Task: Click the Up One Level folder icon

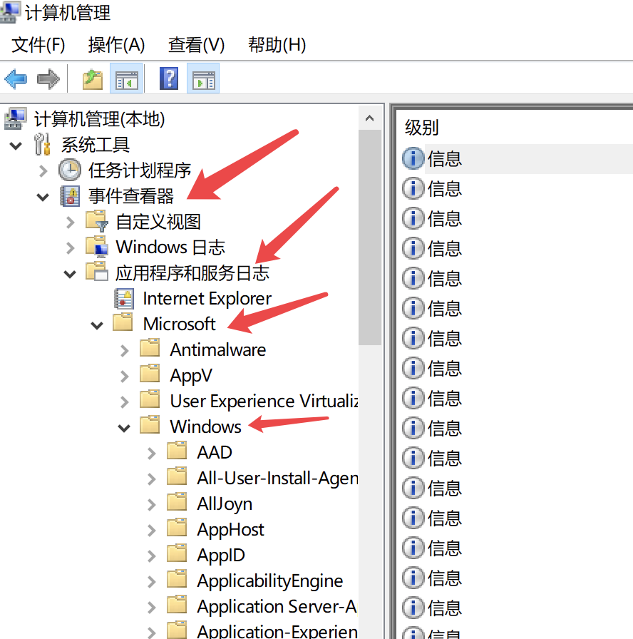Action: click(93, 78)
